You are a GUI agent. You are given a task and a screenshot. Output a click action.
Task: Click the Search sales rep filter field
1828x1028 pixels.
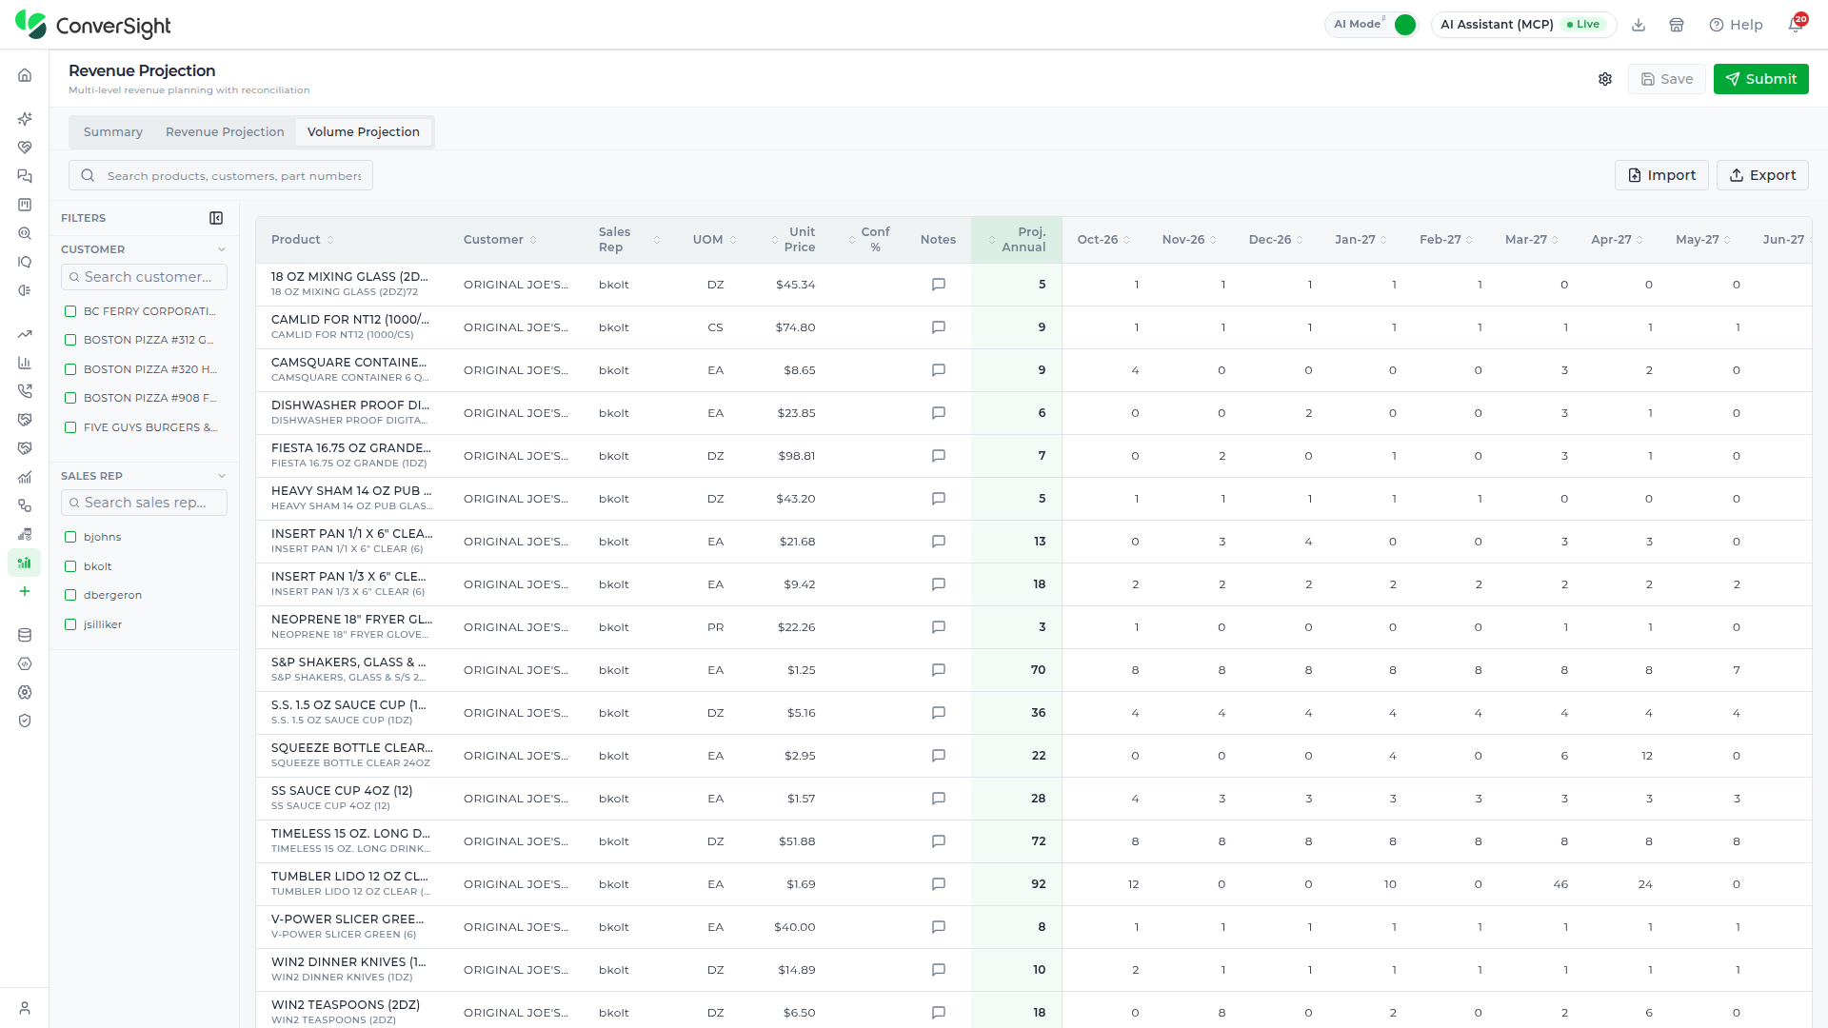[144, 503]
